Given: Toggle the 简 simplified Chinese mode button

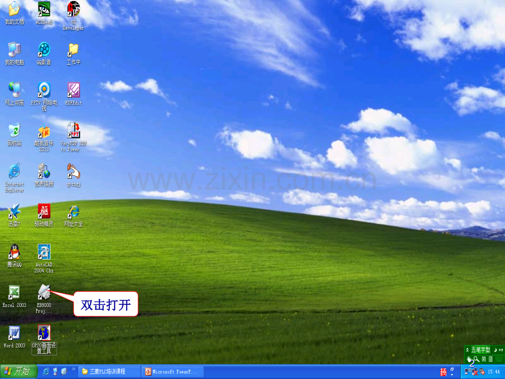Looking at the screenshot, I should pos(484,359).
